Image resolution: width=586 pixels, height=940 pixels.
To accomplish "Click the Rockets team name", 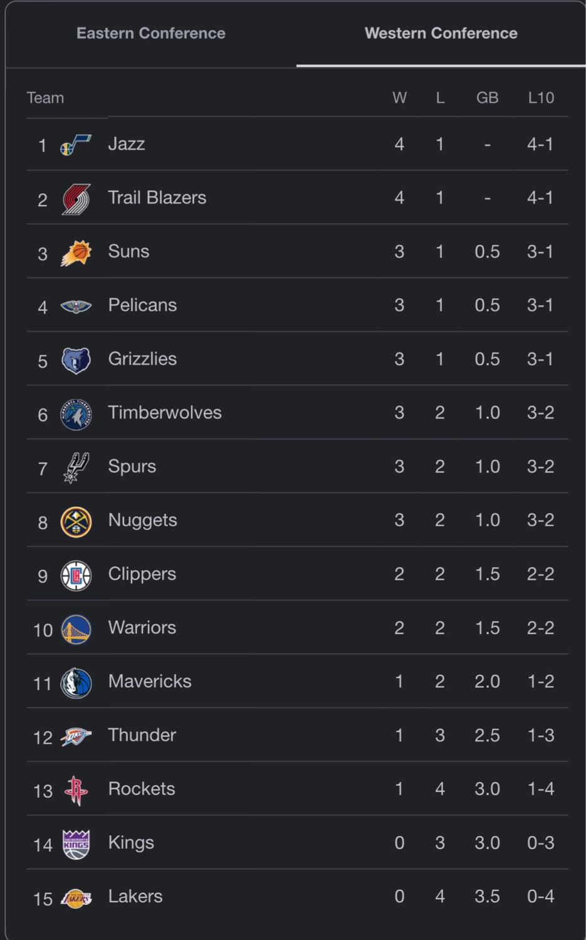I will click(142, 788).
